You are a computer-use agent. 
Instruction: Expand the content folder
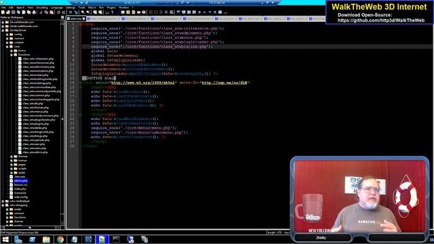[7, 43]
